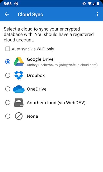
Task: Tap the battery icon in status bar
Action: pos(98,4)
